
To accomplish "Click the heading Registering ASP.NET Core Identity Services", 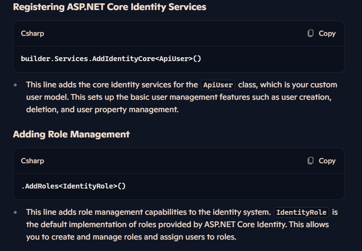I will point(110,7).
